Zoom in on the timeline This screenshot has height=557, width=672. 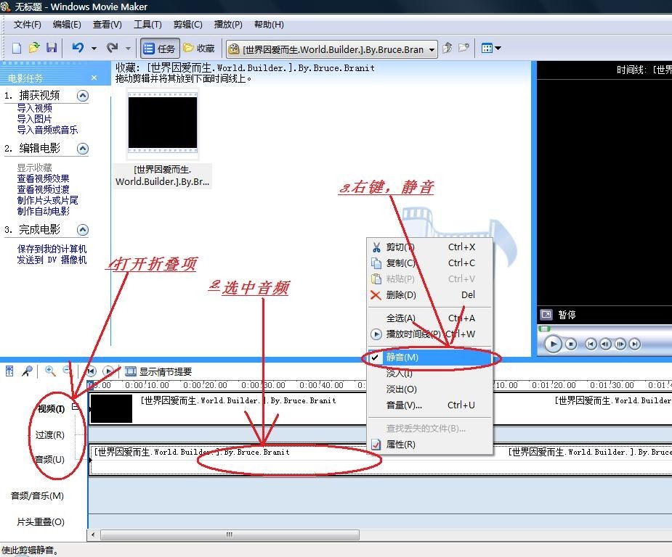49,371
